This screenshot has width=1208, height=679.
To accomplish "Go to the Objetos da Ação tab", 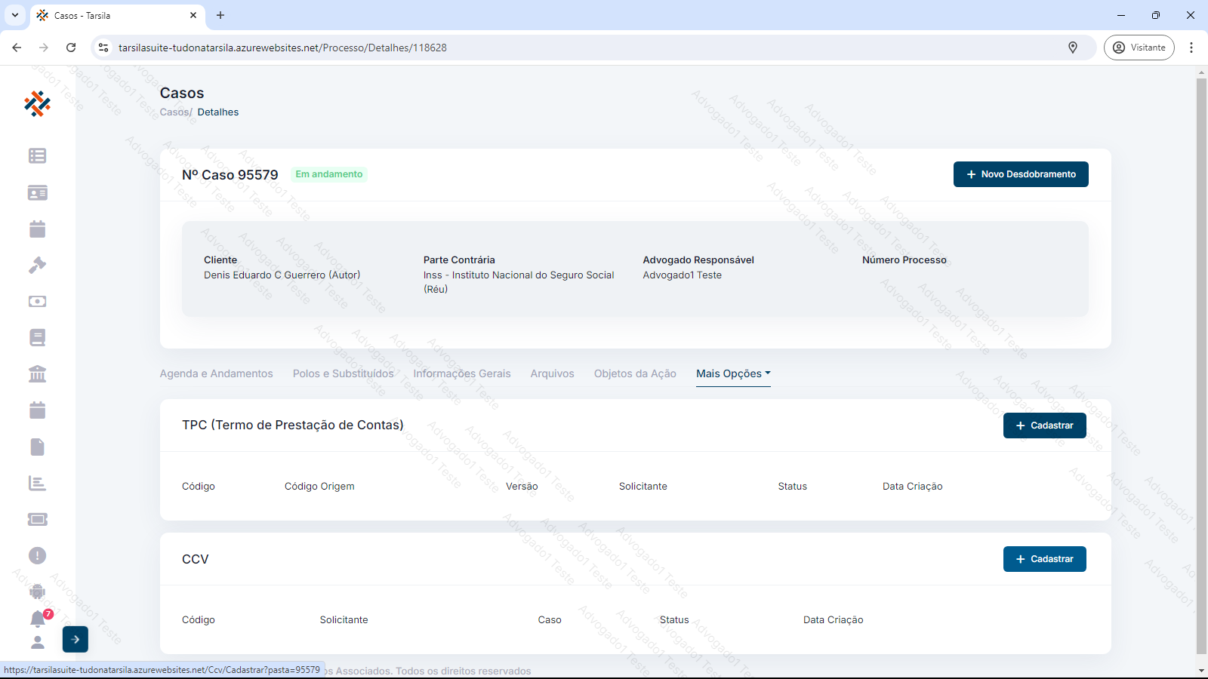I will 635,373.
